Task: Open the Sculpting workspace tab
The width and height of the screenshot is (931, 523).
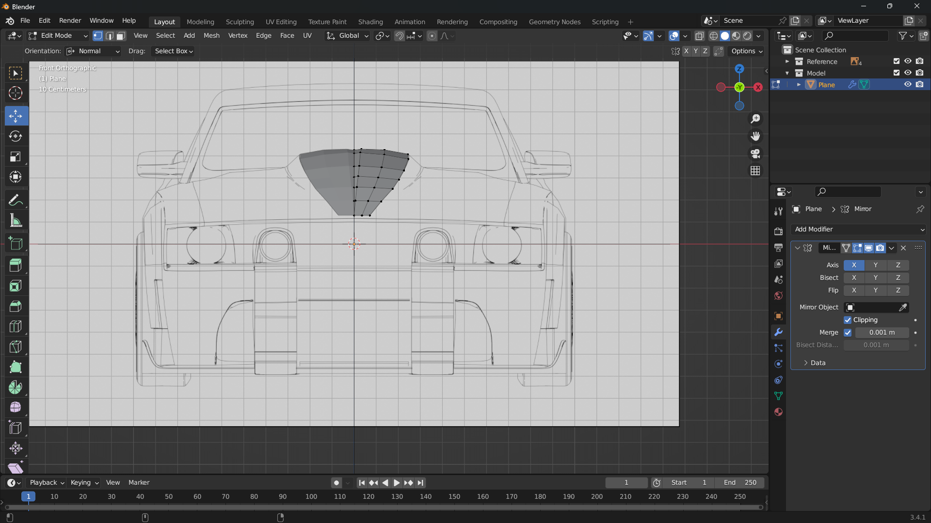Action: 240,22
